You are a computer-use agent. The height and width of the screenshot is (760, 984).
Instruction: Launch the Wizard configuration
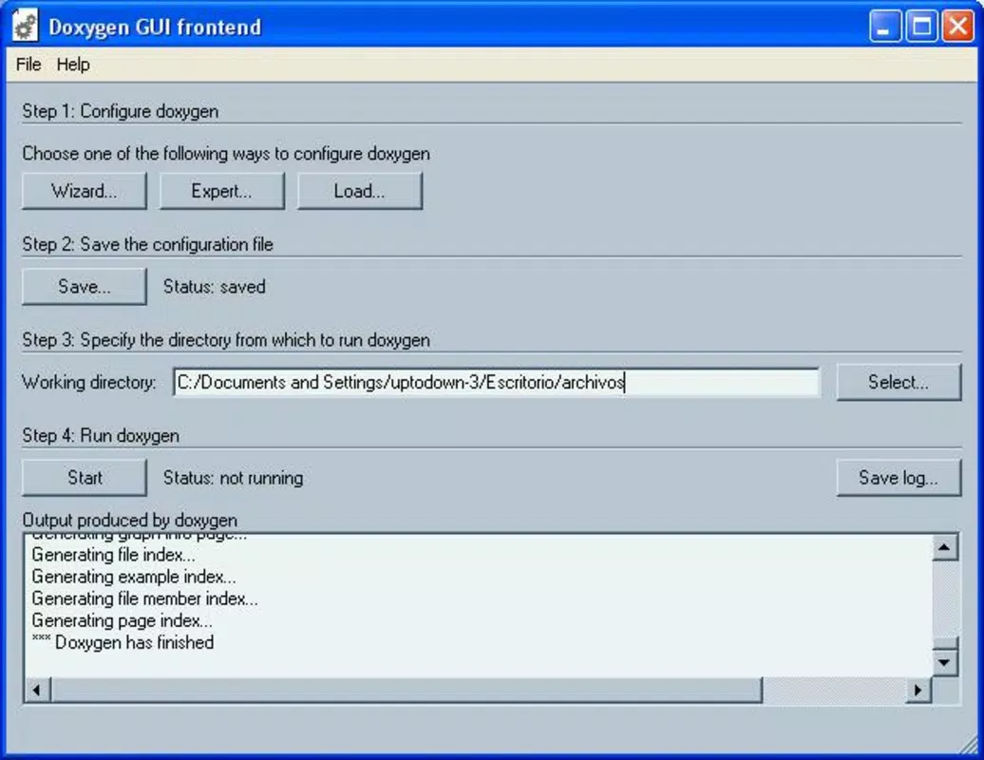tap(85, 191)
